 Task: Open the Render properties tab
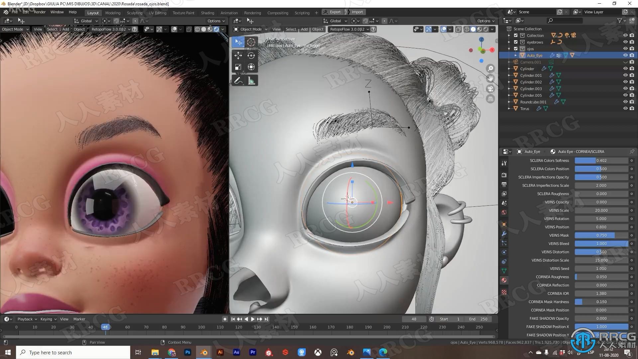504,175
